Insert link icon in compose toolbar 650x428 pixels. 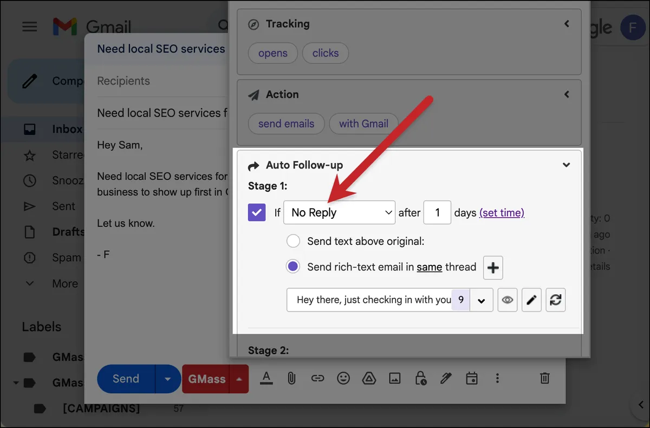pos(317,378)
